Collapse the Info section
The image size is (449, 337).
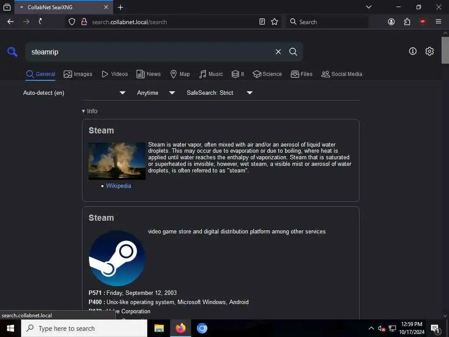89,111
